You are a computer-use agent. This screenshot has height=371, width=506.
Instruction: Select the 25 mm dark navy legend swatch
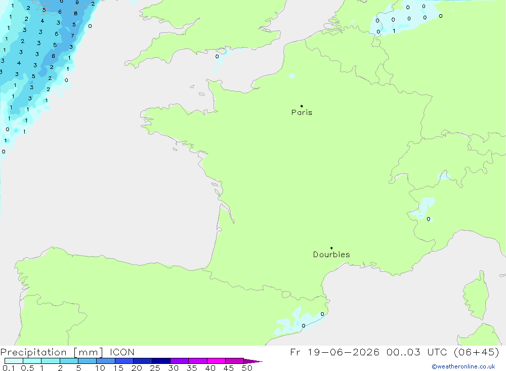pyautogui.click(x=161, y=361)
